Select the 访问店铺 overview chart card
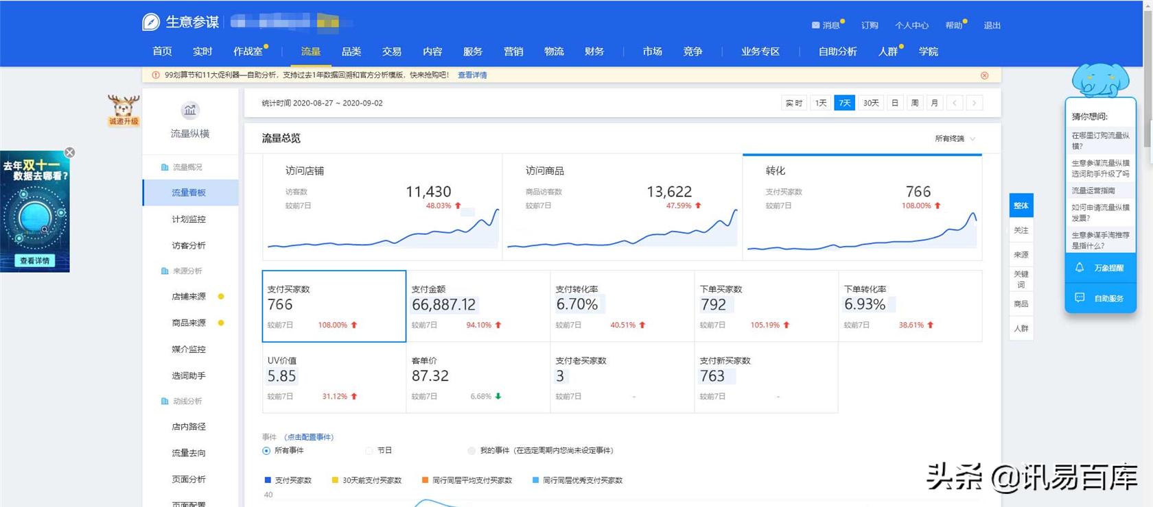The height and width of the screenshot is (507, 1153). (x=382, y=207)
